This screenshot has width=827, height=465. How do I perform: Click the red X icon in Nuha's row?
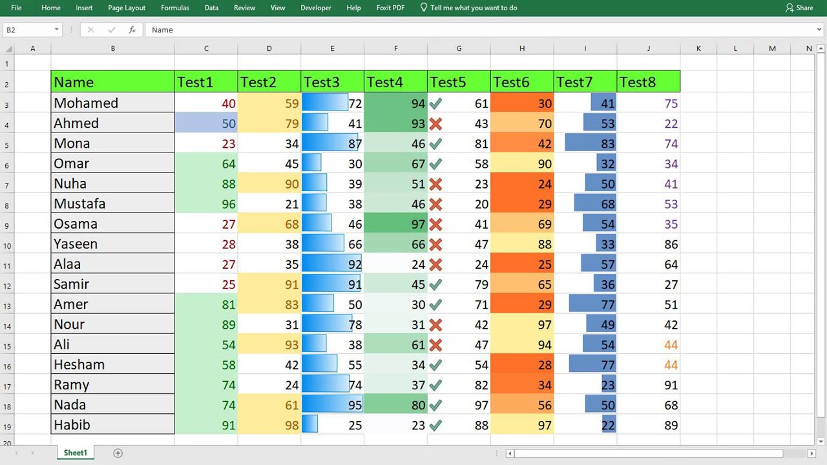click(x=436, y=184)
